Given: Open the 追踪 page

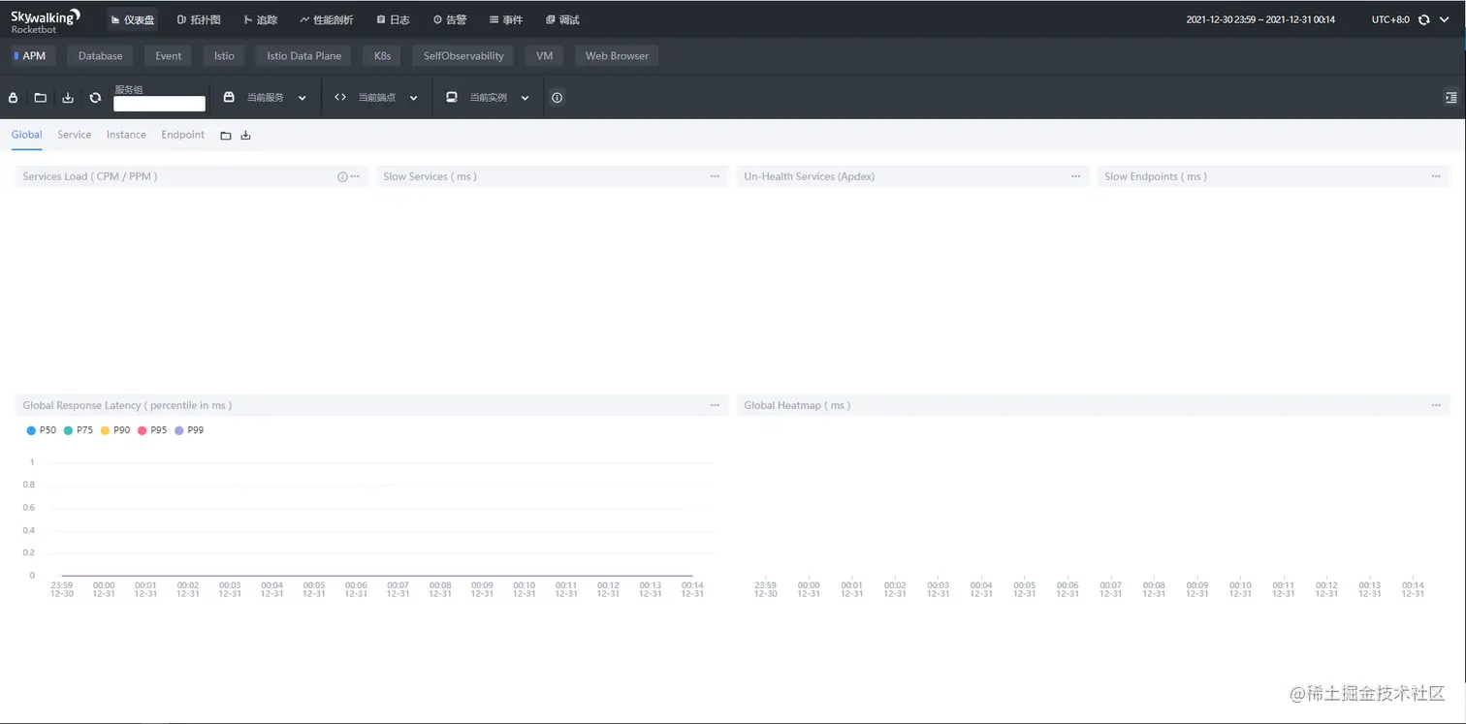Looking at the screenshot, I should click(261, 19).
